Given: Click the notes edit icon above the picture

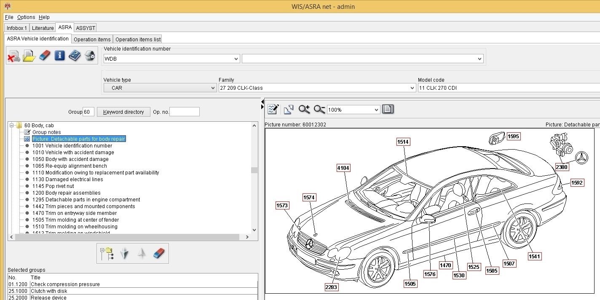Looking at the screenshot, I should pyautogui.click(x=273, y=110).
